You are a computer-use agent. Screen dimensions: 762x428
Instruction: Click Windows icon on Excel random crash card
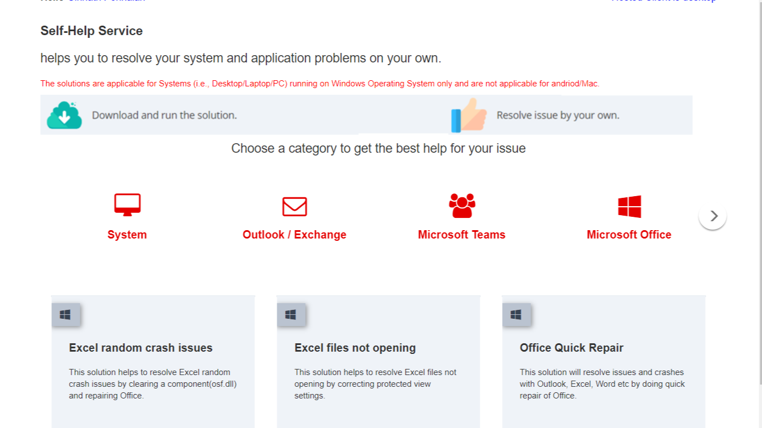(x=65, y=315)
